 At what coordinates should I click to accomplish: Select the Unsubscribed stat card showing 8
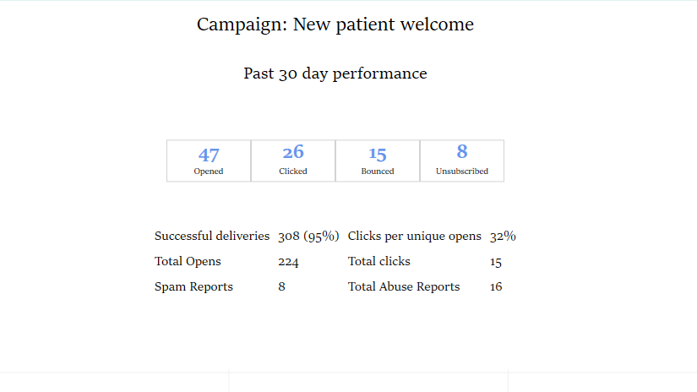click(462, 161)
